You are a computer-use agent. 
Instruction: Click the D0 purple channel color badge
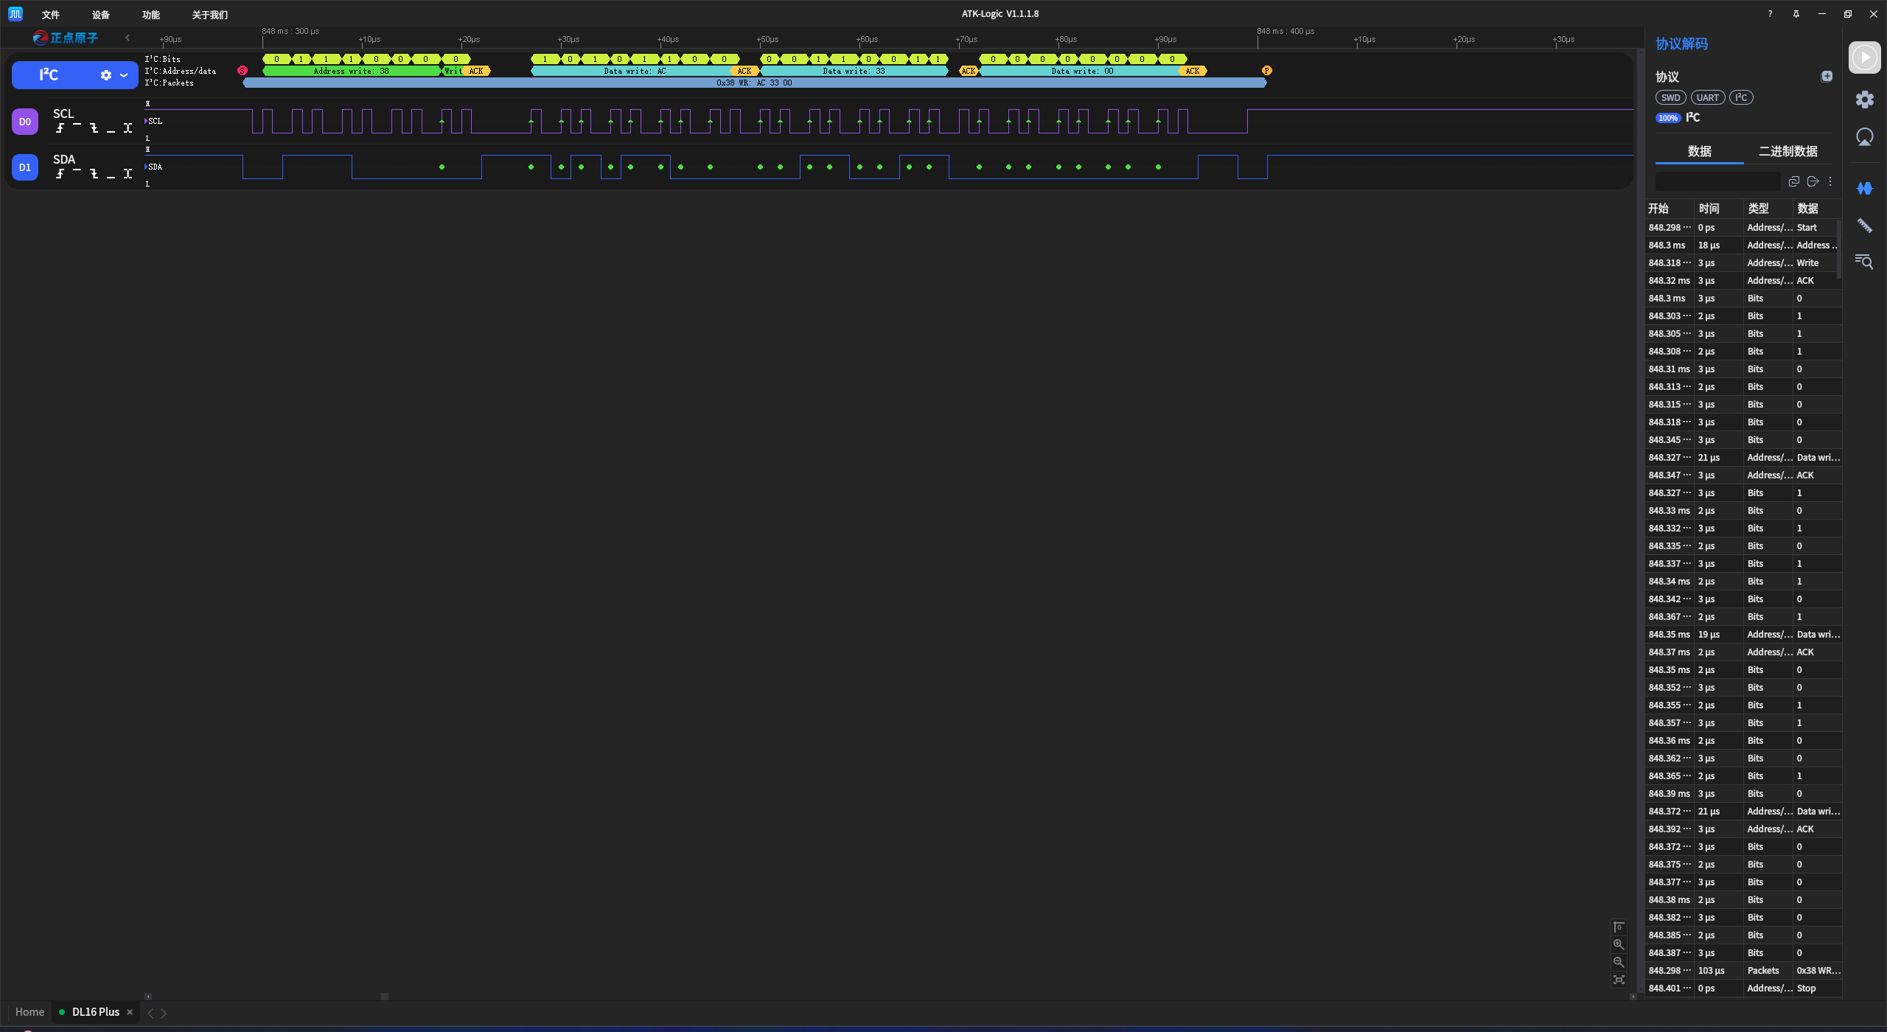[x=25, y=122]
